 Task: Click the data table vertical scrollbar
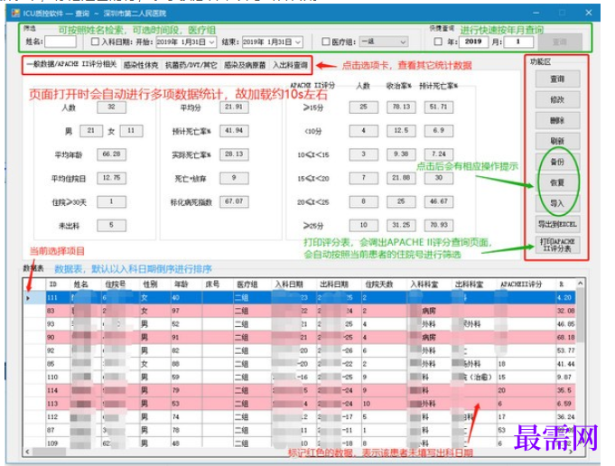click(x=580, y=368)
